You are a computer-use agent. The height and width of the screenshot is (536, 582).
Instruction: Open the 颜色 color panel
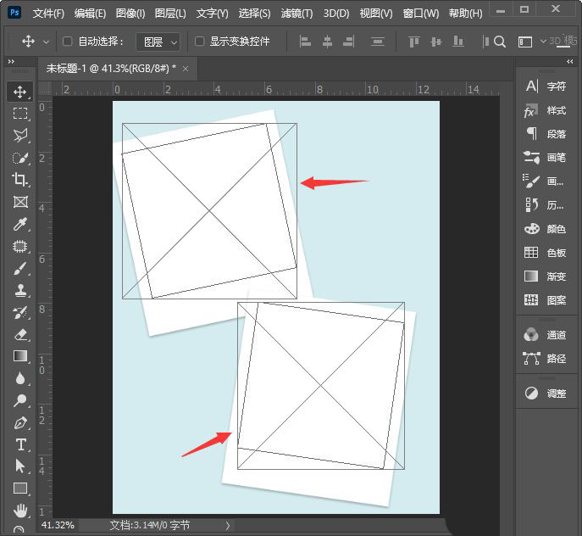tap(546, 229)
